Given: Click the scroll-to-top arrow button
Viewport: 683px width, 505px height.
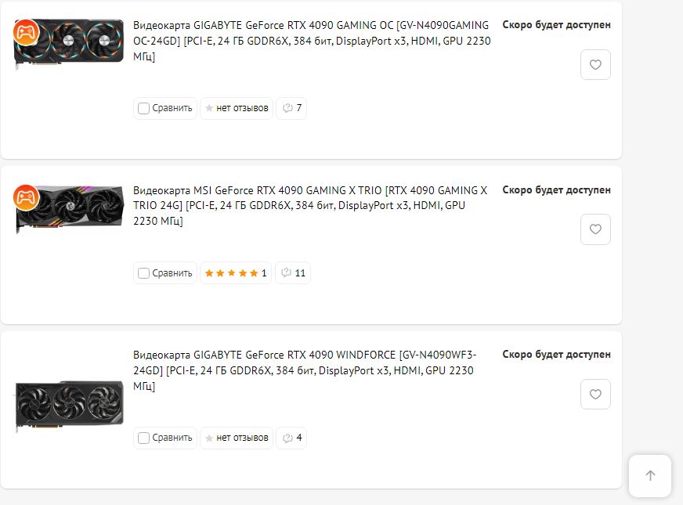Looking at the screenshot, I should [650, 475].
